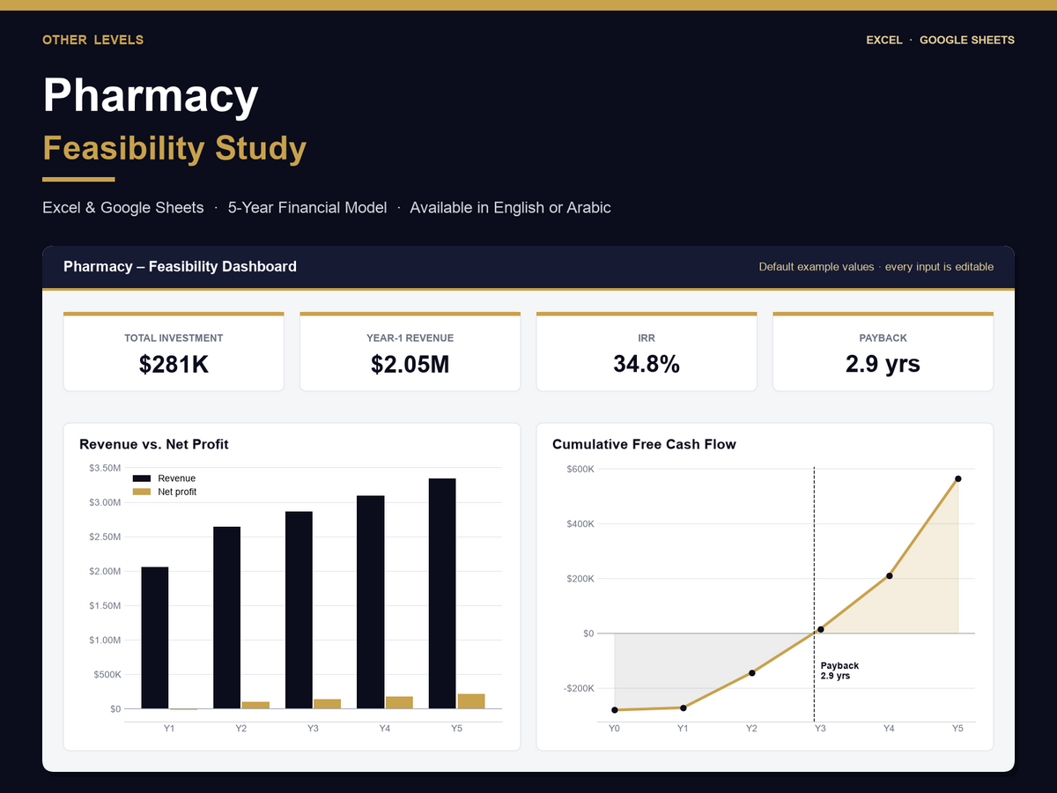Click the Y2 revenue bar

click(x=227, y=618)
